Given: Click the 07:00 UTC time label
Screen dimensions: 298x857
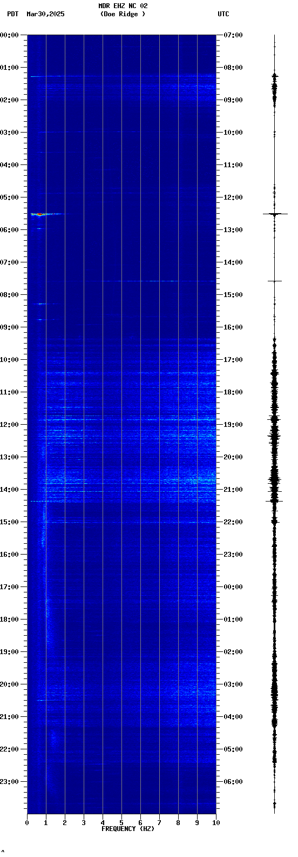Looking at the screenshot, I should click(233, 35).
